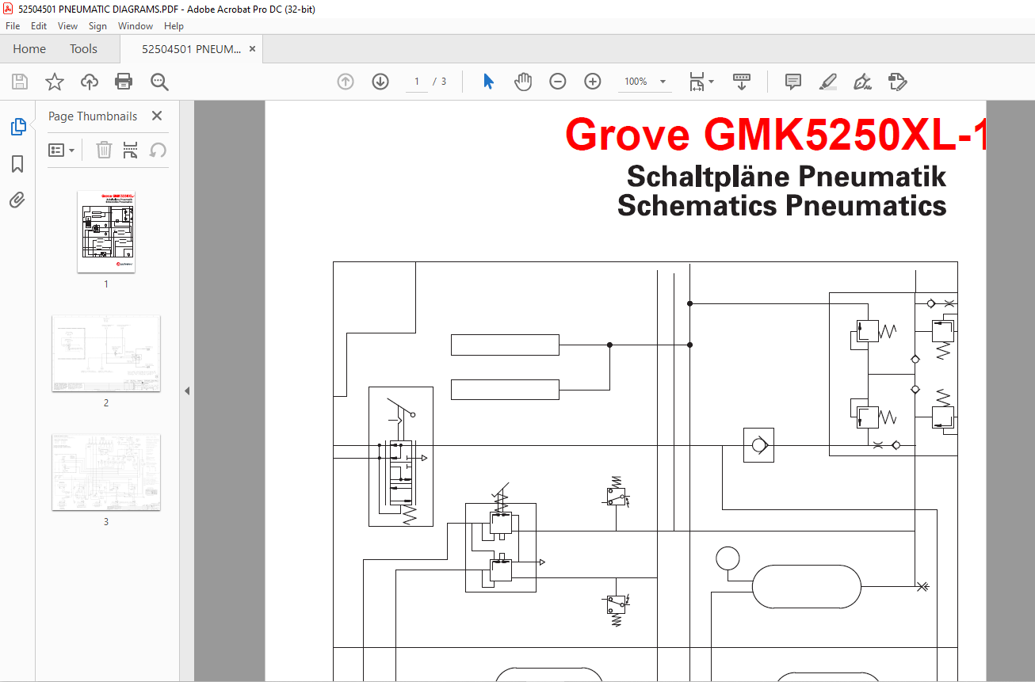Open the Bookmarks sidebar icon
This screenshot has width=1035, height=682.
17,164
